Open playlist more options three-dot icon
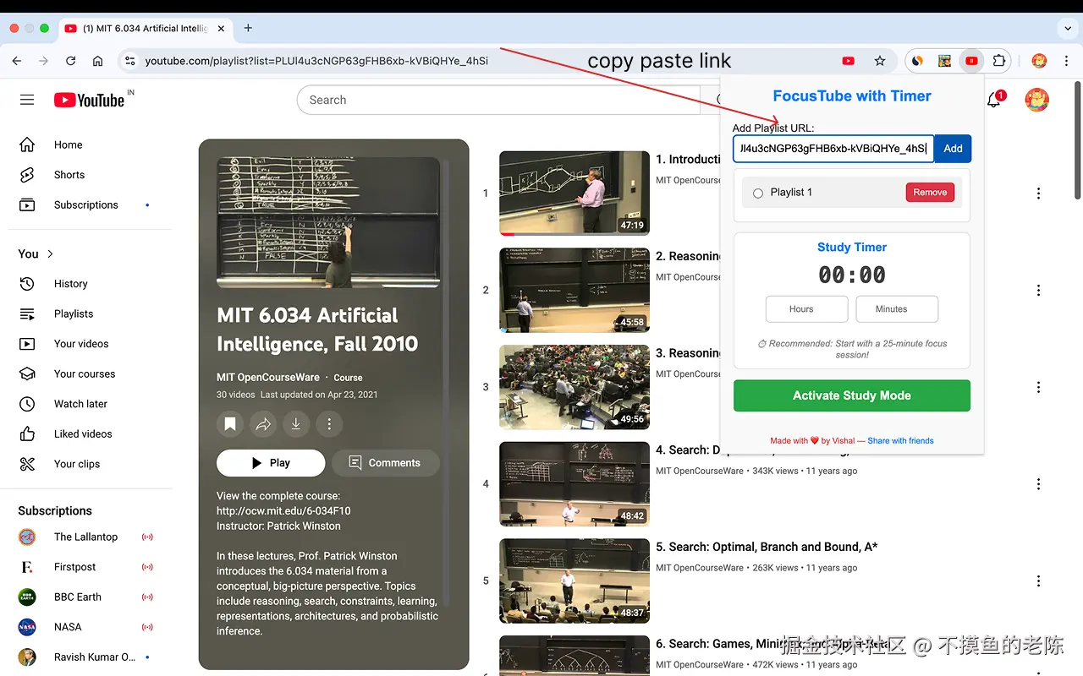This screenshot has height=676, width=1083. pyautogui.click(x=329, y=424)
